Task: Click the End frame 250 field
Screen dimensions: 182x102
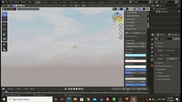Action: coord(142,89)
